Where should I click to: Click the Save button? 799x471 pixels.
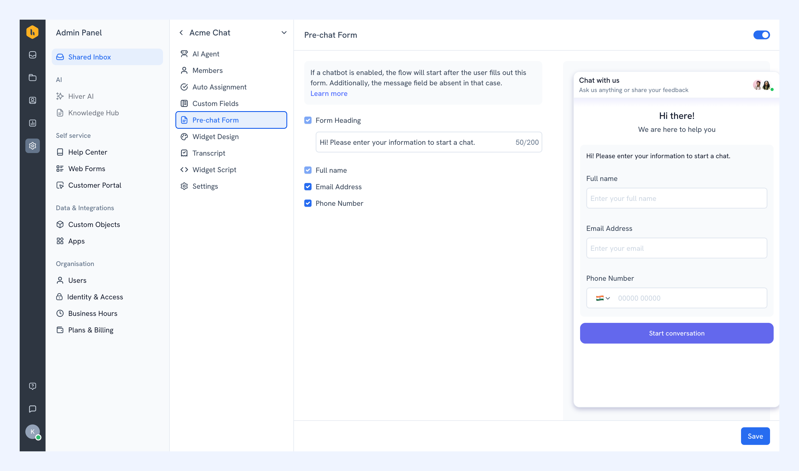[x=755, y=436]
